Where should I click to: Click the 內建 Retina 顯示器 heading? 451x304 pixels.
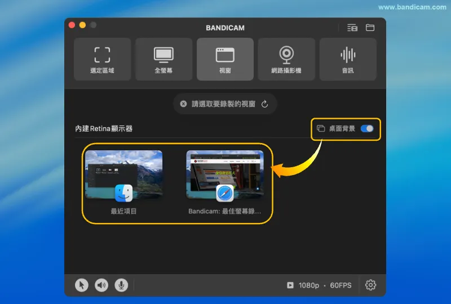pos(104,128)
